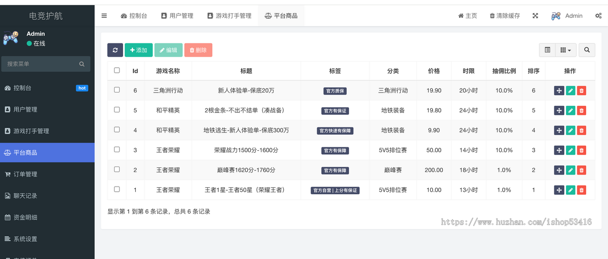This screenshot has height=259, width=608.
Task: Edit the 2根金条 row
Action: 571,110
